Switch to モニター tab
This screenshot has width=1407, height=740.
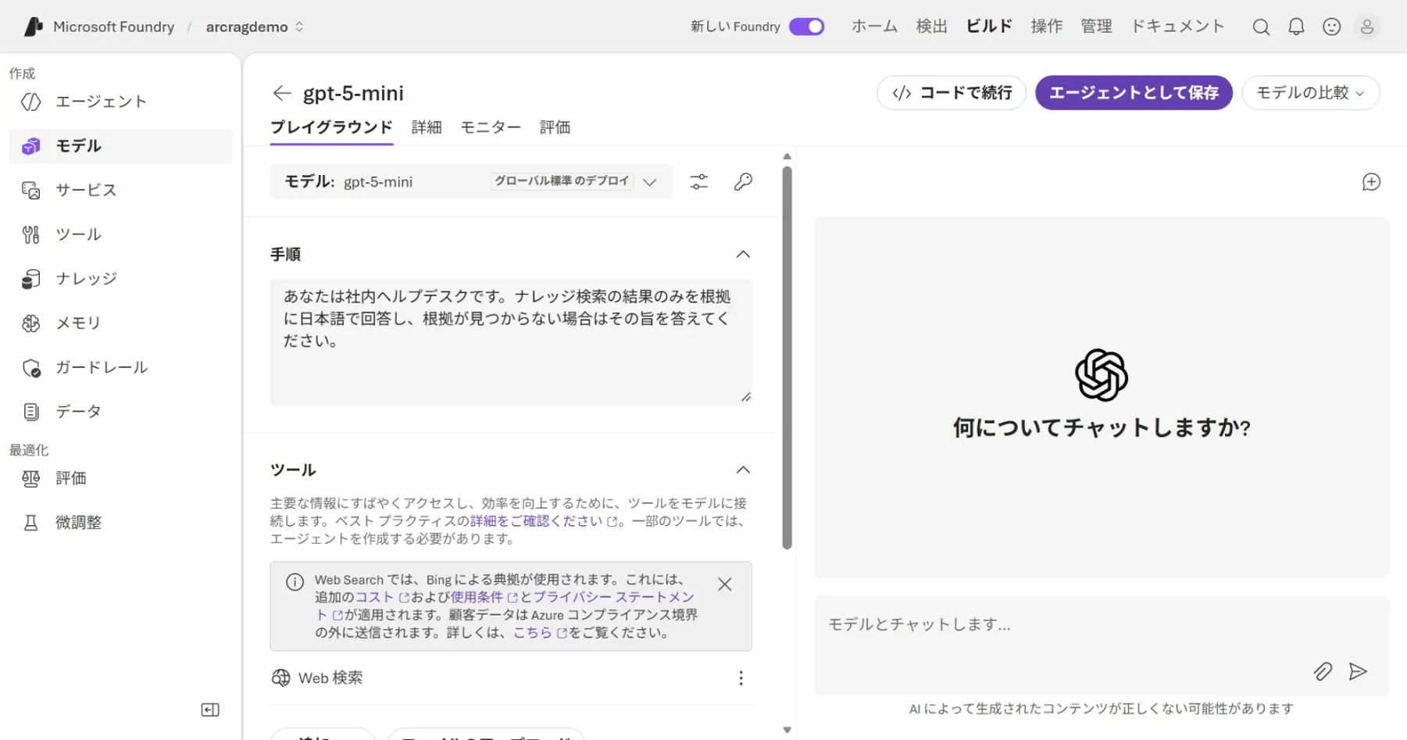pos(491,127)
